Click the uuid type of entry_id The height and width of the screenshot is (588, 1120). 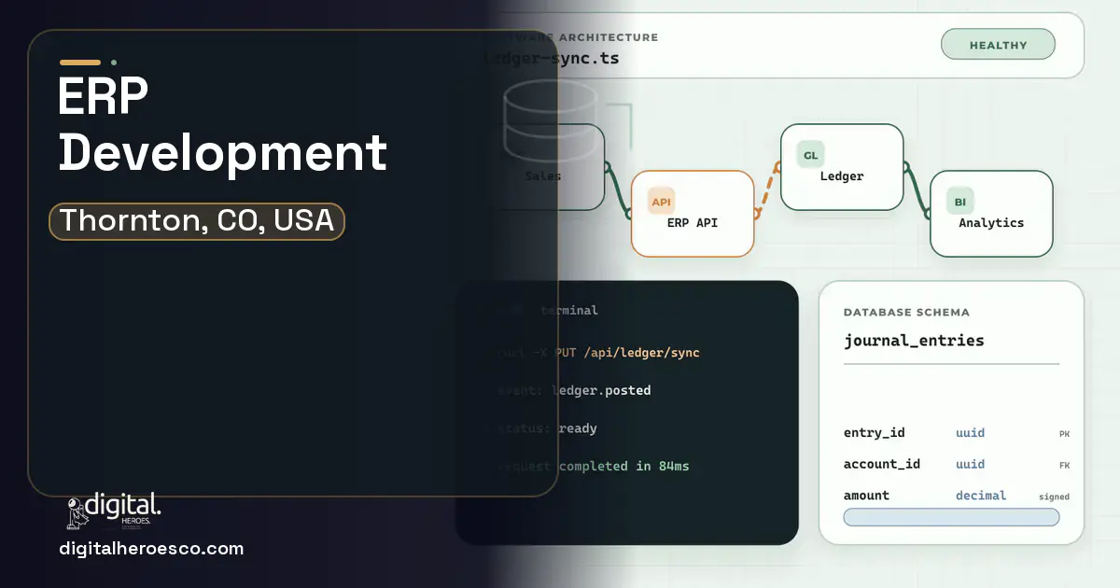pyautogui.click(x=970, y=433)
